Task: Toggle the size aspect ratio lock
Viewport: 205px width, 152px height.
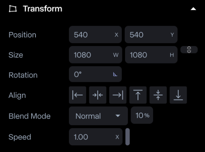Action: click(189, 49)
